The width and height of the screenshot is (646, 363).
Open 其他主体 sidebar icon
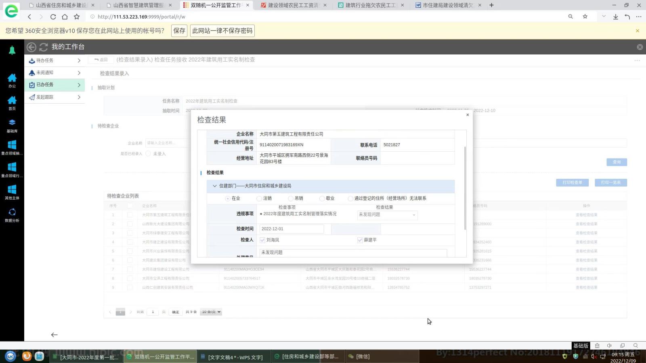coord(12,192)
